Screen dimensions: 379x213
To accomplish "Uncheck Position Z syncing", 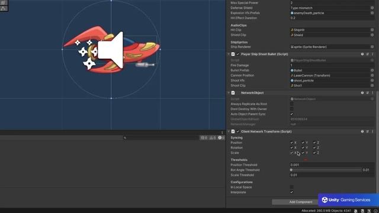I will [x=314, y=143].
